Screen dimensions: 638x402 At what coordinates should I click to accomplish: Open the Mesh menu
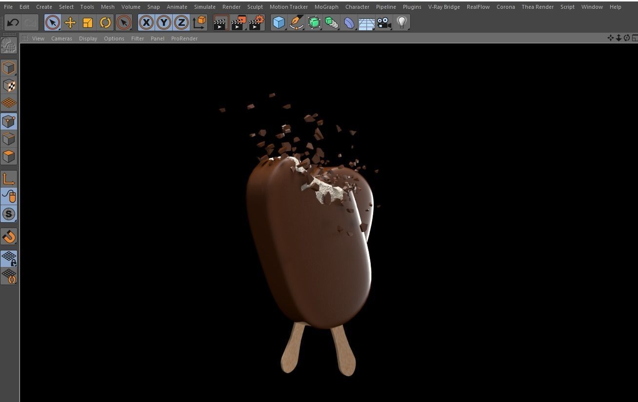[x=108, y=7]
